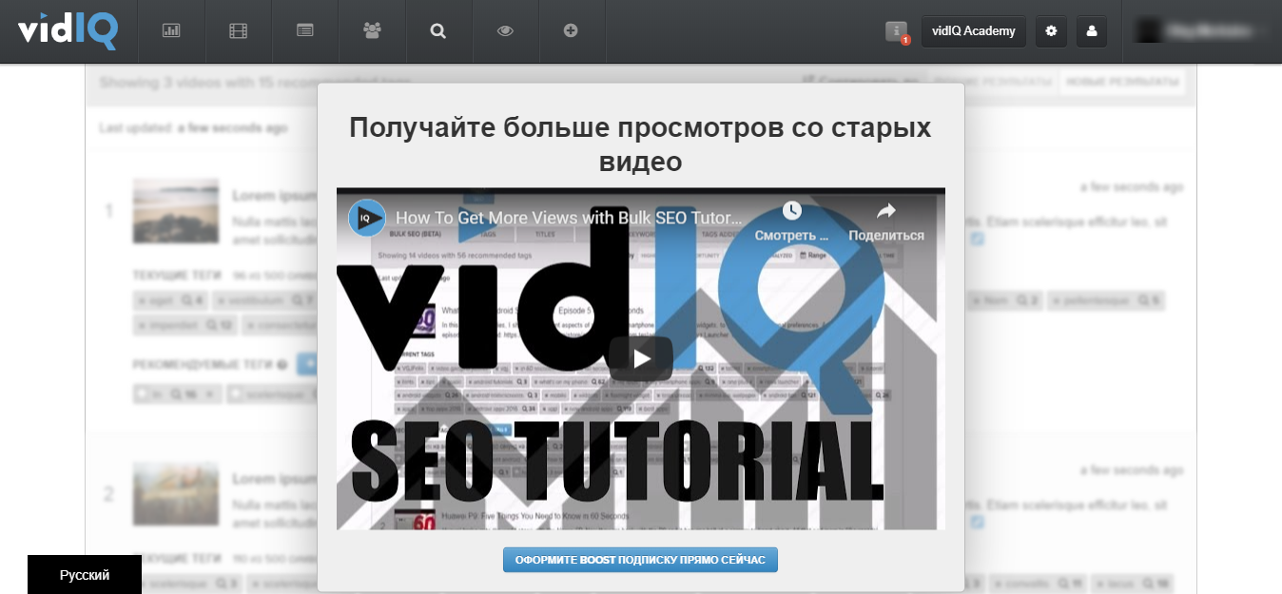Viewport: 1282px width, 594px height.
Task: Open the video title link How To Get More Views
Action: (569, 218)
